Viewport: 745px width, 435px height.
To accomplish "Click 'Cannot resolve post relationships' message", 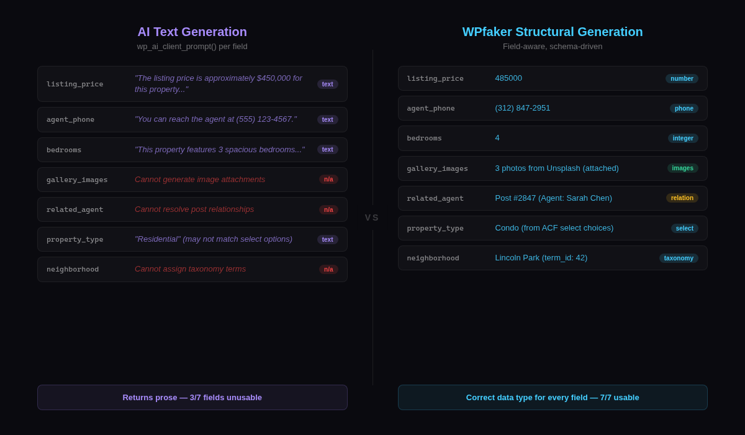I will 194,209.
